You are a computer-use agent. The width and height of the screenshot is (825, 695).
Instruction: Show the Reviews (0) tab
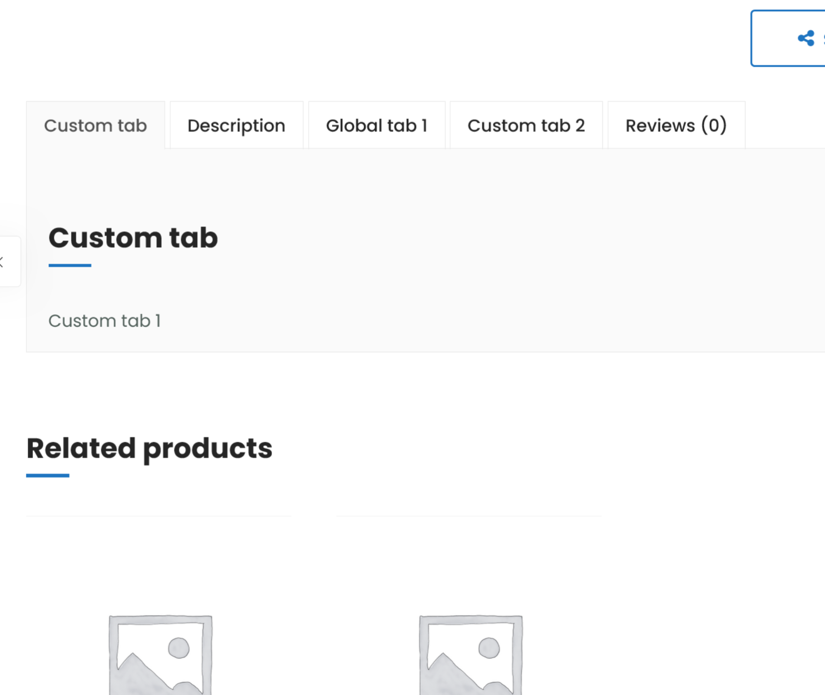coord(676,126)
